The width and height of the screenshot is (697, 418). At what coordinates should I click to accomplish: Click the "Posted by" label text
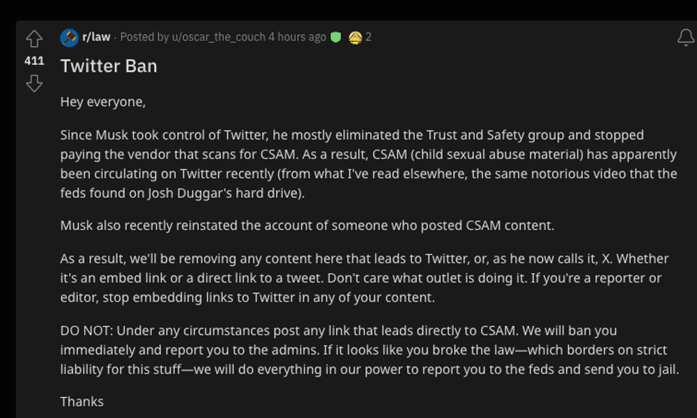[x=144, y=38]
